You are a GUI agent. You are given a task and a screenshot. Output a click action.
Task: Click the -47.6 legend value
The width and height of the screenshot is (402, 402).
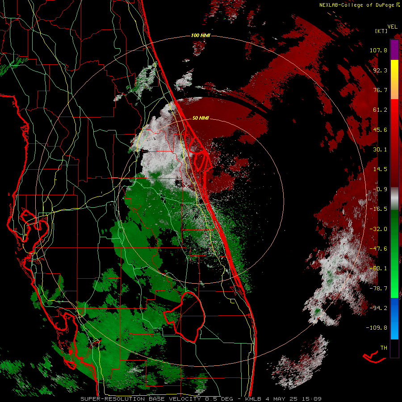[x=378, y=249]
